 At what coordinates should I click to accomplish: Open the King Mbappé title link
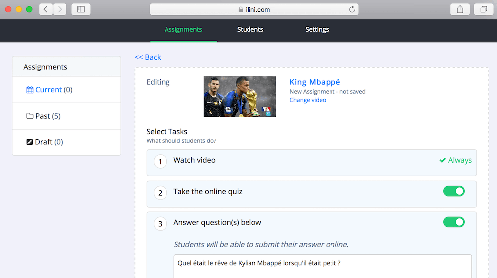pyautogui.click(x=315, y=82)
